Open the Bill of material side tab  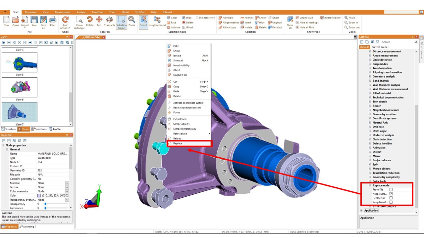[x=422, y=50]
